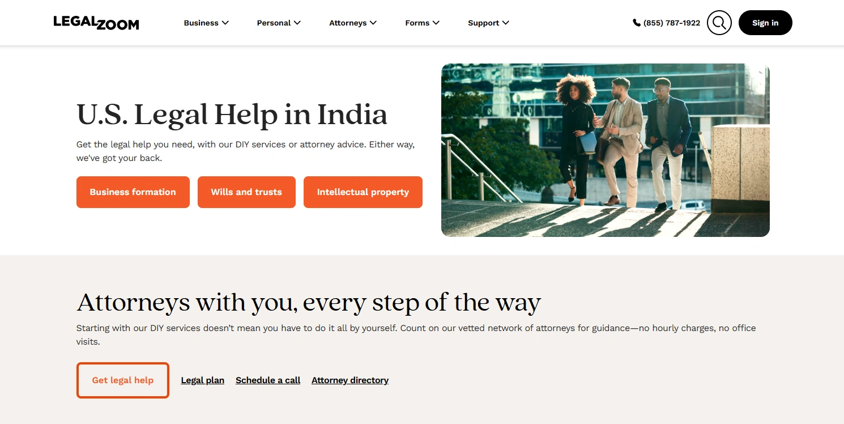
Task: Click the hero photo of three professionals
Action: click(x=606, y=150)
